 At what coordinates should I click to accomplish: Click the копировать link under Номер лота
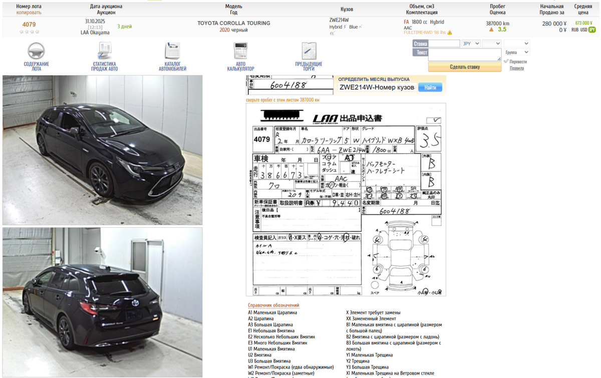coord(29,13)
